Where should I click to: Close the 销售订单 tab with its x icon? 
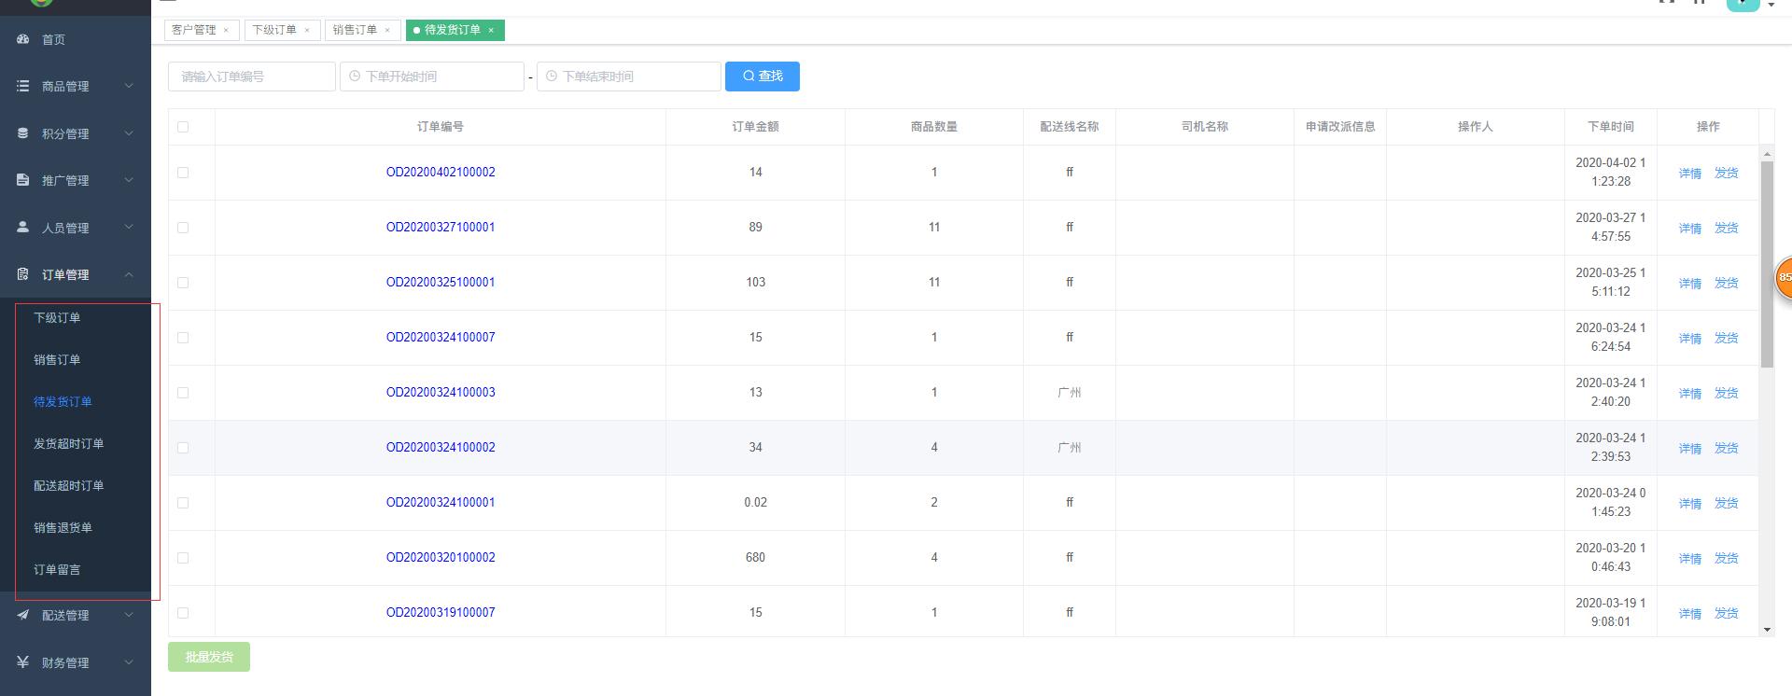pyautogui.click(x=387, y=30)
